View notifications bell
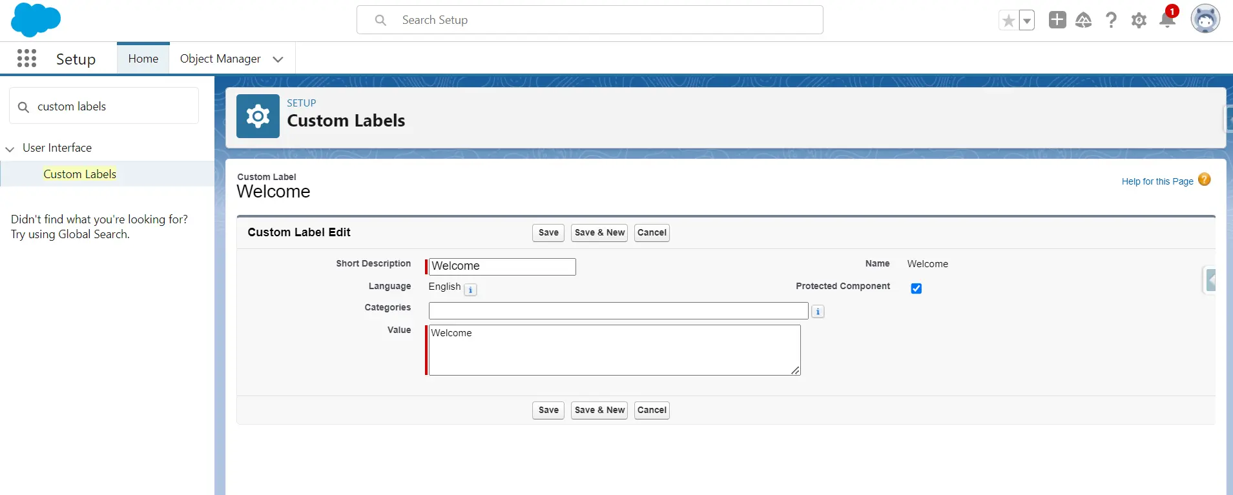This screenshot has width=1233, height=495. 1167,21
